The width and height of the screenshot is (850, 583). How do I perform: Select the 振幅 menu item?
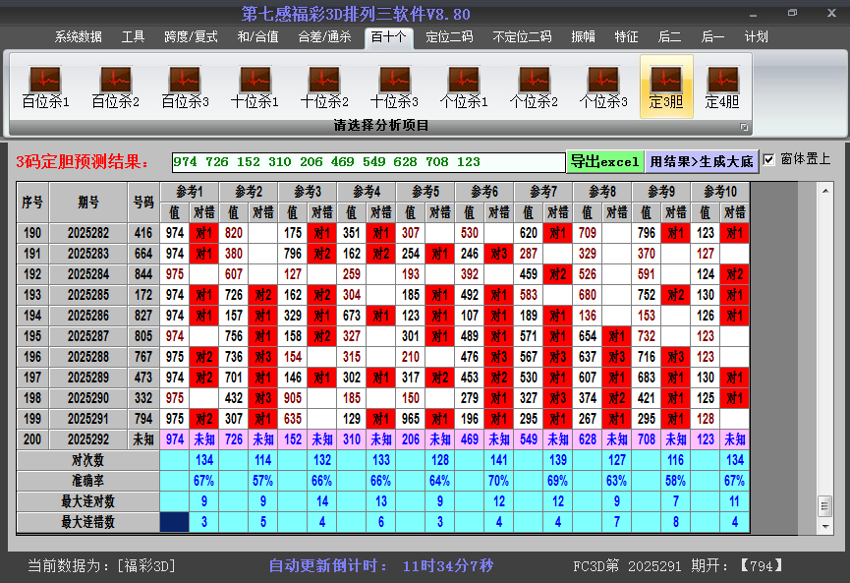pos(584,36)
